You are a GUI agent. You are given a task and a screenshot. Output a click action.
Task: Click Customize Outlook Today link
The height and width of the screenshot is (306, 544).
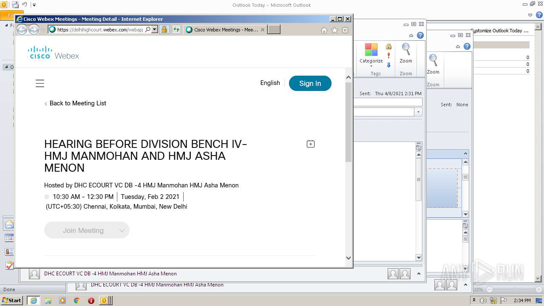click(x=500, y=31)
